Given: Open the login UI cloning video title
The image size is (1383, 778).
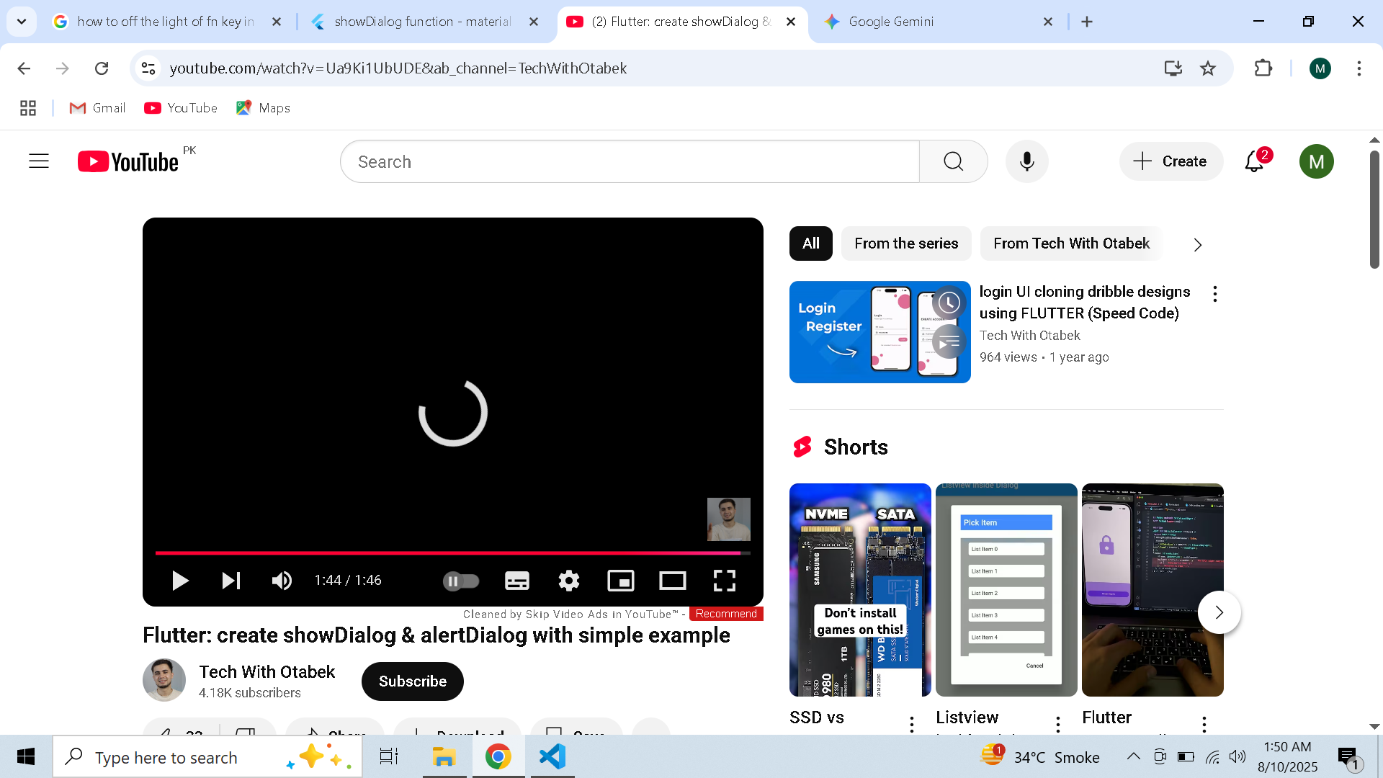Looking at the screenshot, I should (1085, 303).
